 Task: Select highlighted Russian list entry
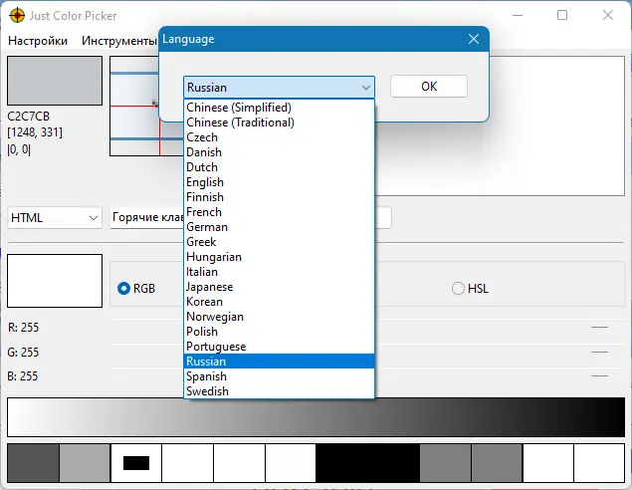279,362
